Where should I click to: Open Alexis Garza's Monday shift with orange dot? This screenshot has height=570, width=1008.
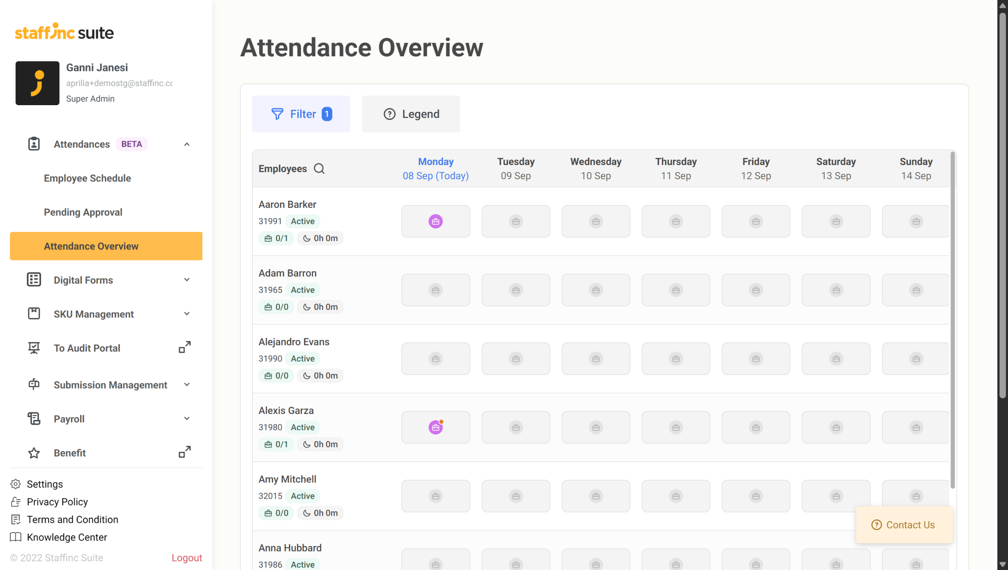[x=435, y=427]
